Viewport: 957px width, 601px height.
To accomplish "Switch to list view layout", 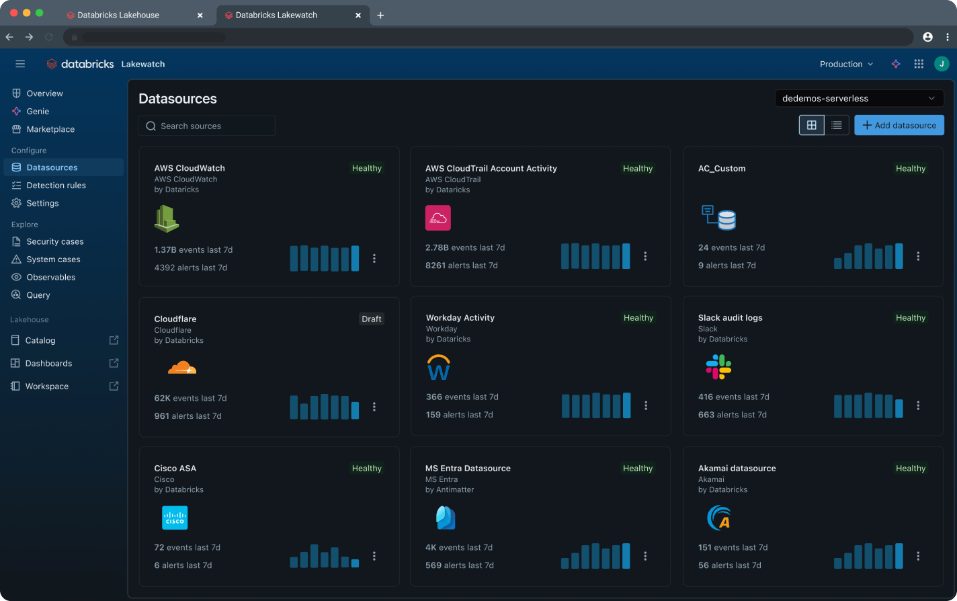I will coord(836,124).
